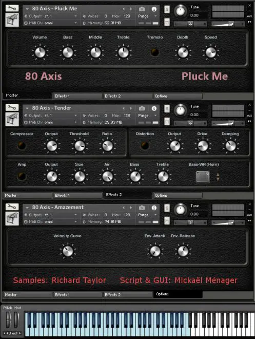Viewport: 255px width, 339px height.
Task: Show info for the Tender instrument
Action: tap(154, 108)
